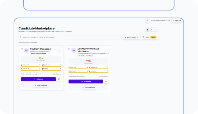
Task: Open the Filters menu with Active badge
Action: (149, 37)
